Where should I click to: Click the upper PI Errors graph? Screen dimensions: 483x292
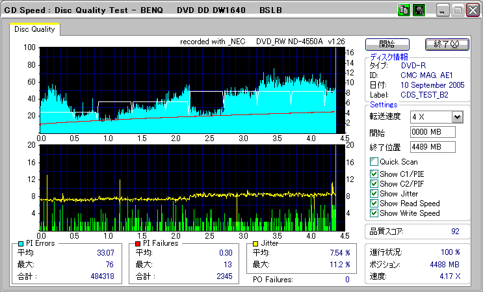pyautogui.click(x=192, y=90)
